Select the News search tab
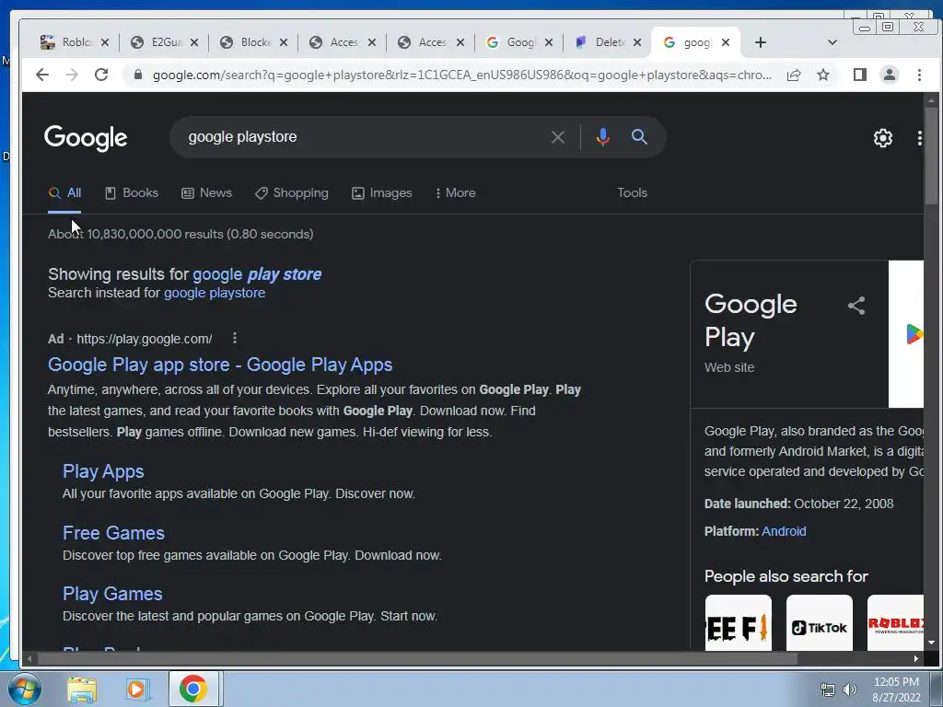The height and width of the screenshot is (707, 943). pyautogui.click(x=207, y=193)
